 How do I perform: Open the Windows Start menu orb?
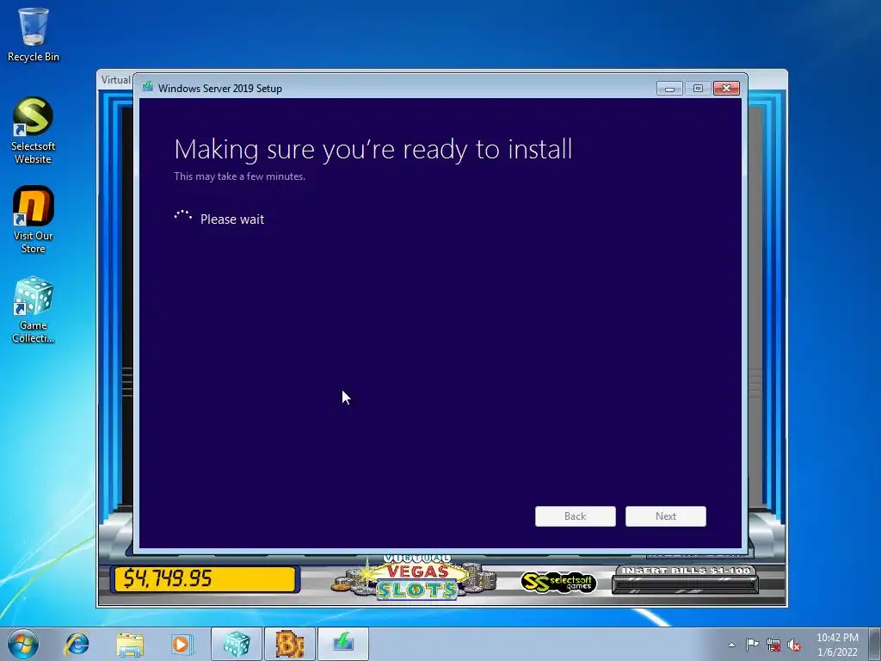click(23, 644)
